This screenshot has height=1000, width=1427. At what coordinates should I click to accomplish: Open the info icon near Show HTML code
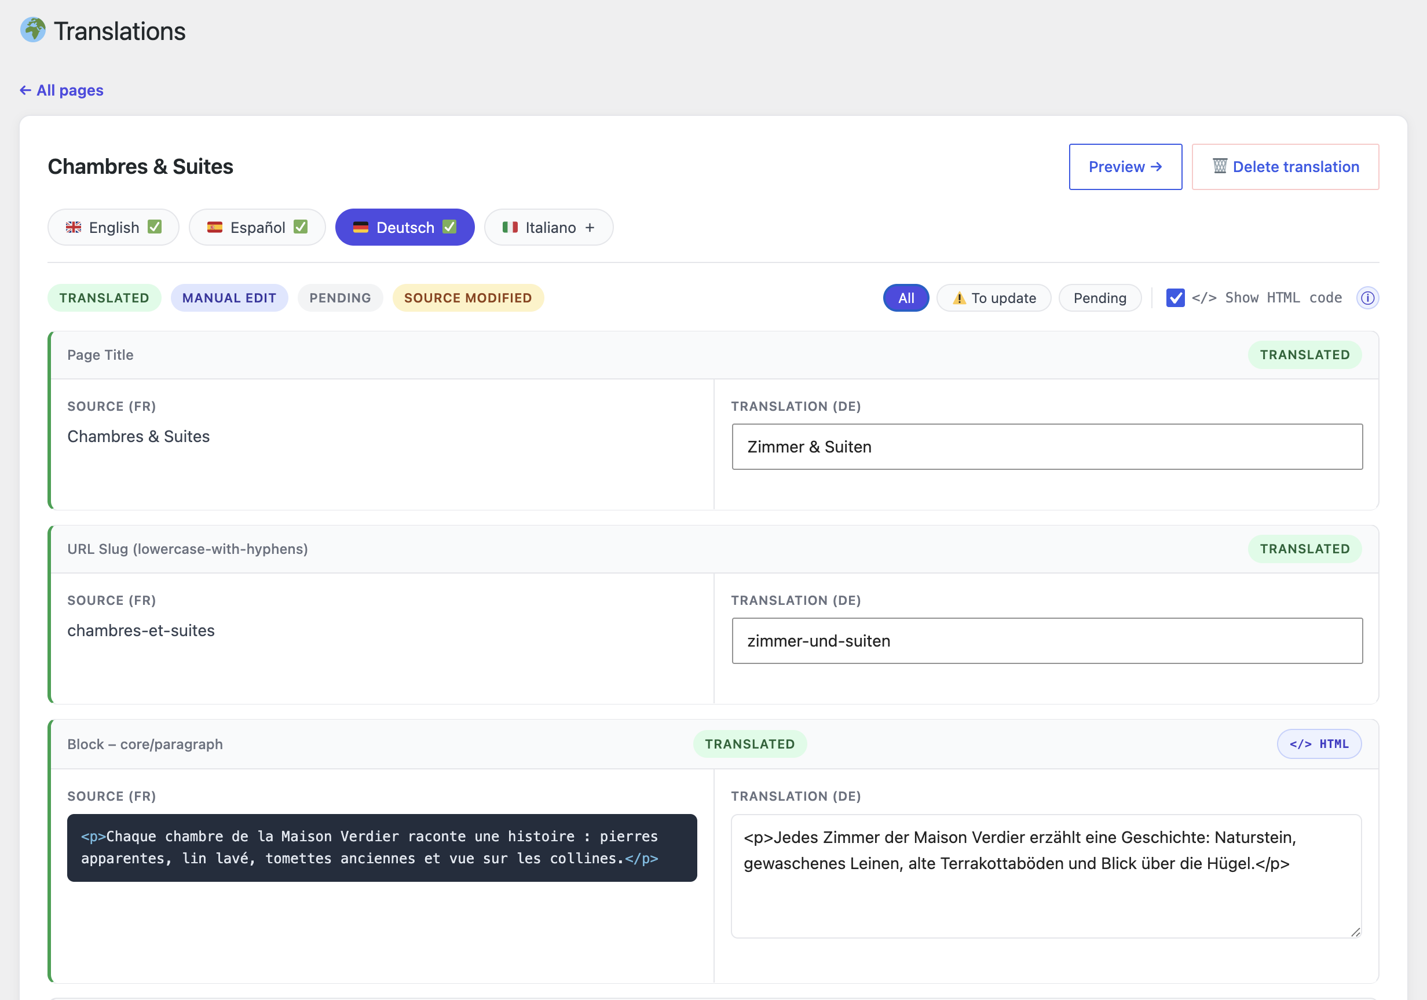point(1367,298)
